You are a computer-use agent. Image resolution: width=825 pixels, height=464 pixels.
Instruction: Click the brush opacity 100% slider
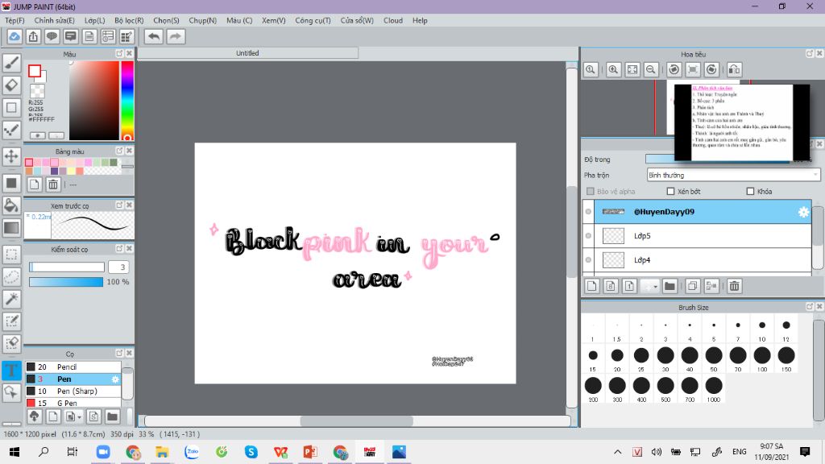pyautogui.click(x=66, y=282)
